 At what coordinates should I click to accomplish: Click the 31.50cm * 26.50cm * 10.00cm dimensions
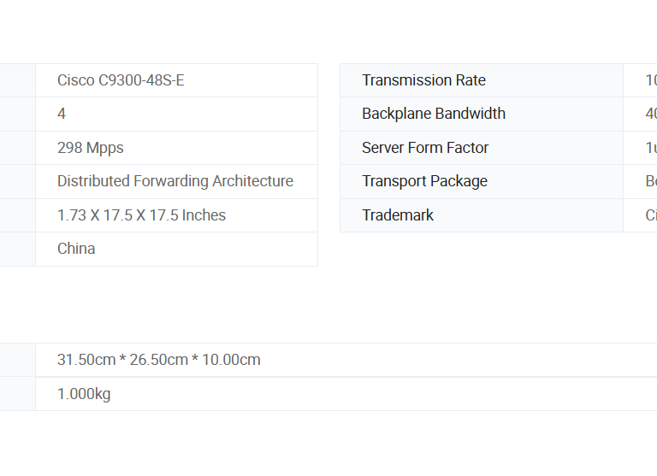click(159, 360)
